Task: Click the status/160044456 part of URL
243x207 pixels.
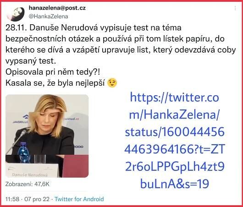Action: click(x=175, y=132)
